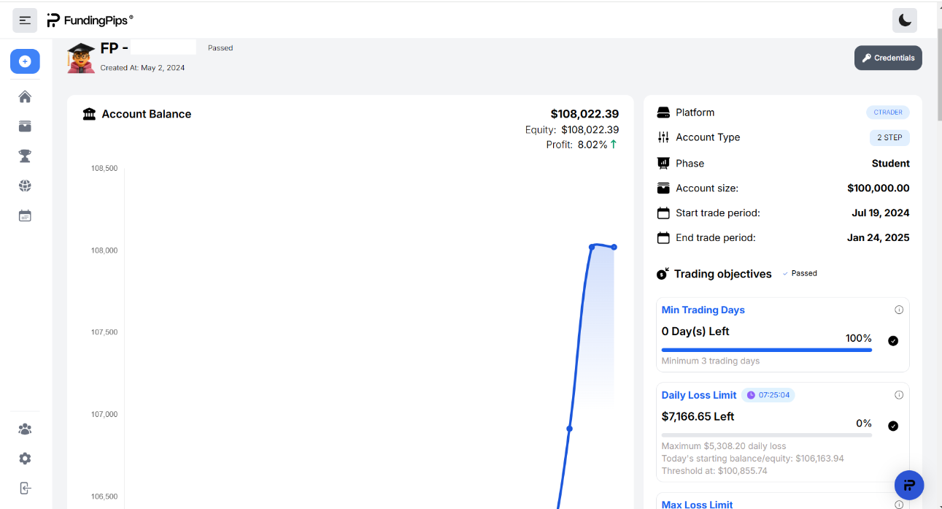The width and height of the screenshot is (942, 509).
Task: Click the hamburger menu icon
Action: 25,20
